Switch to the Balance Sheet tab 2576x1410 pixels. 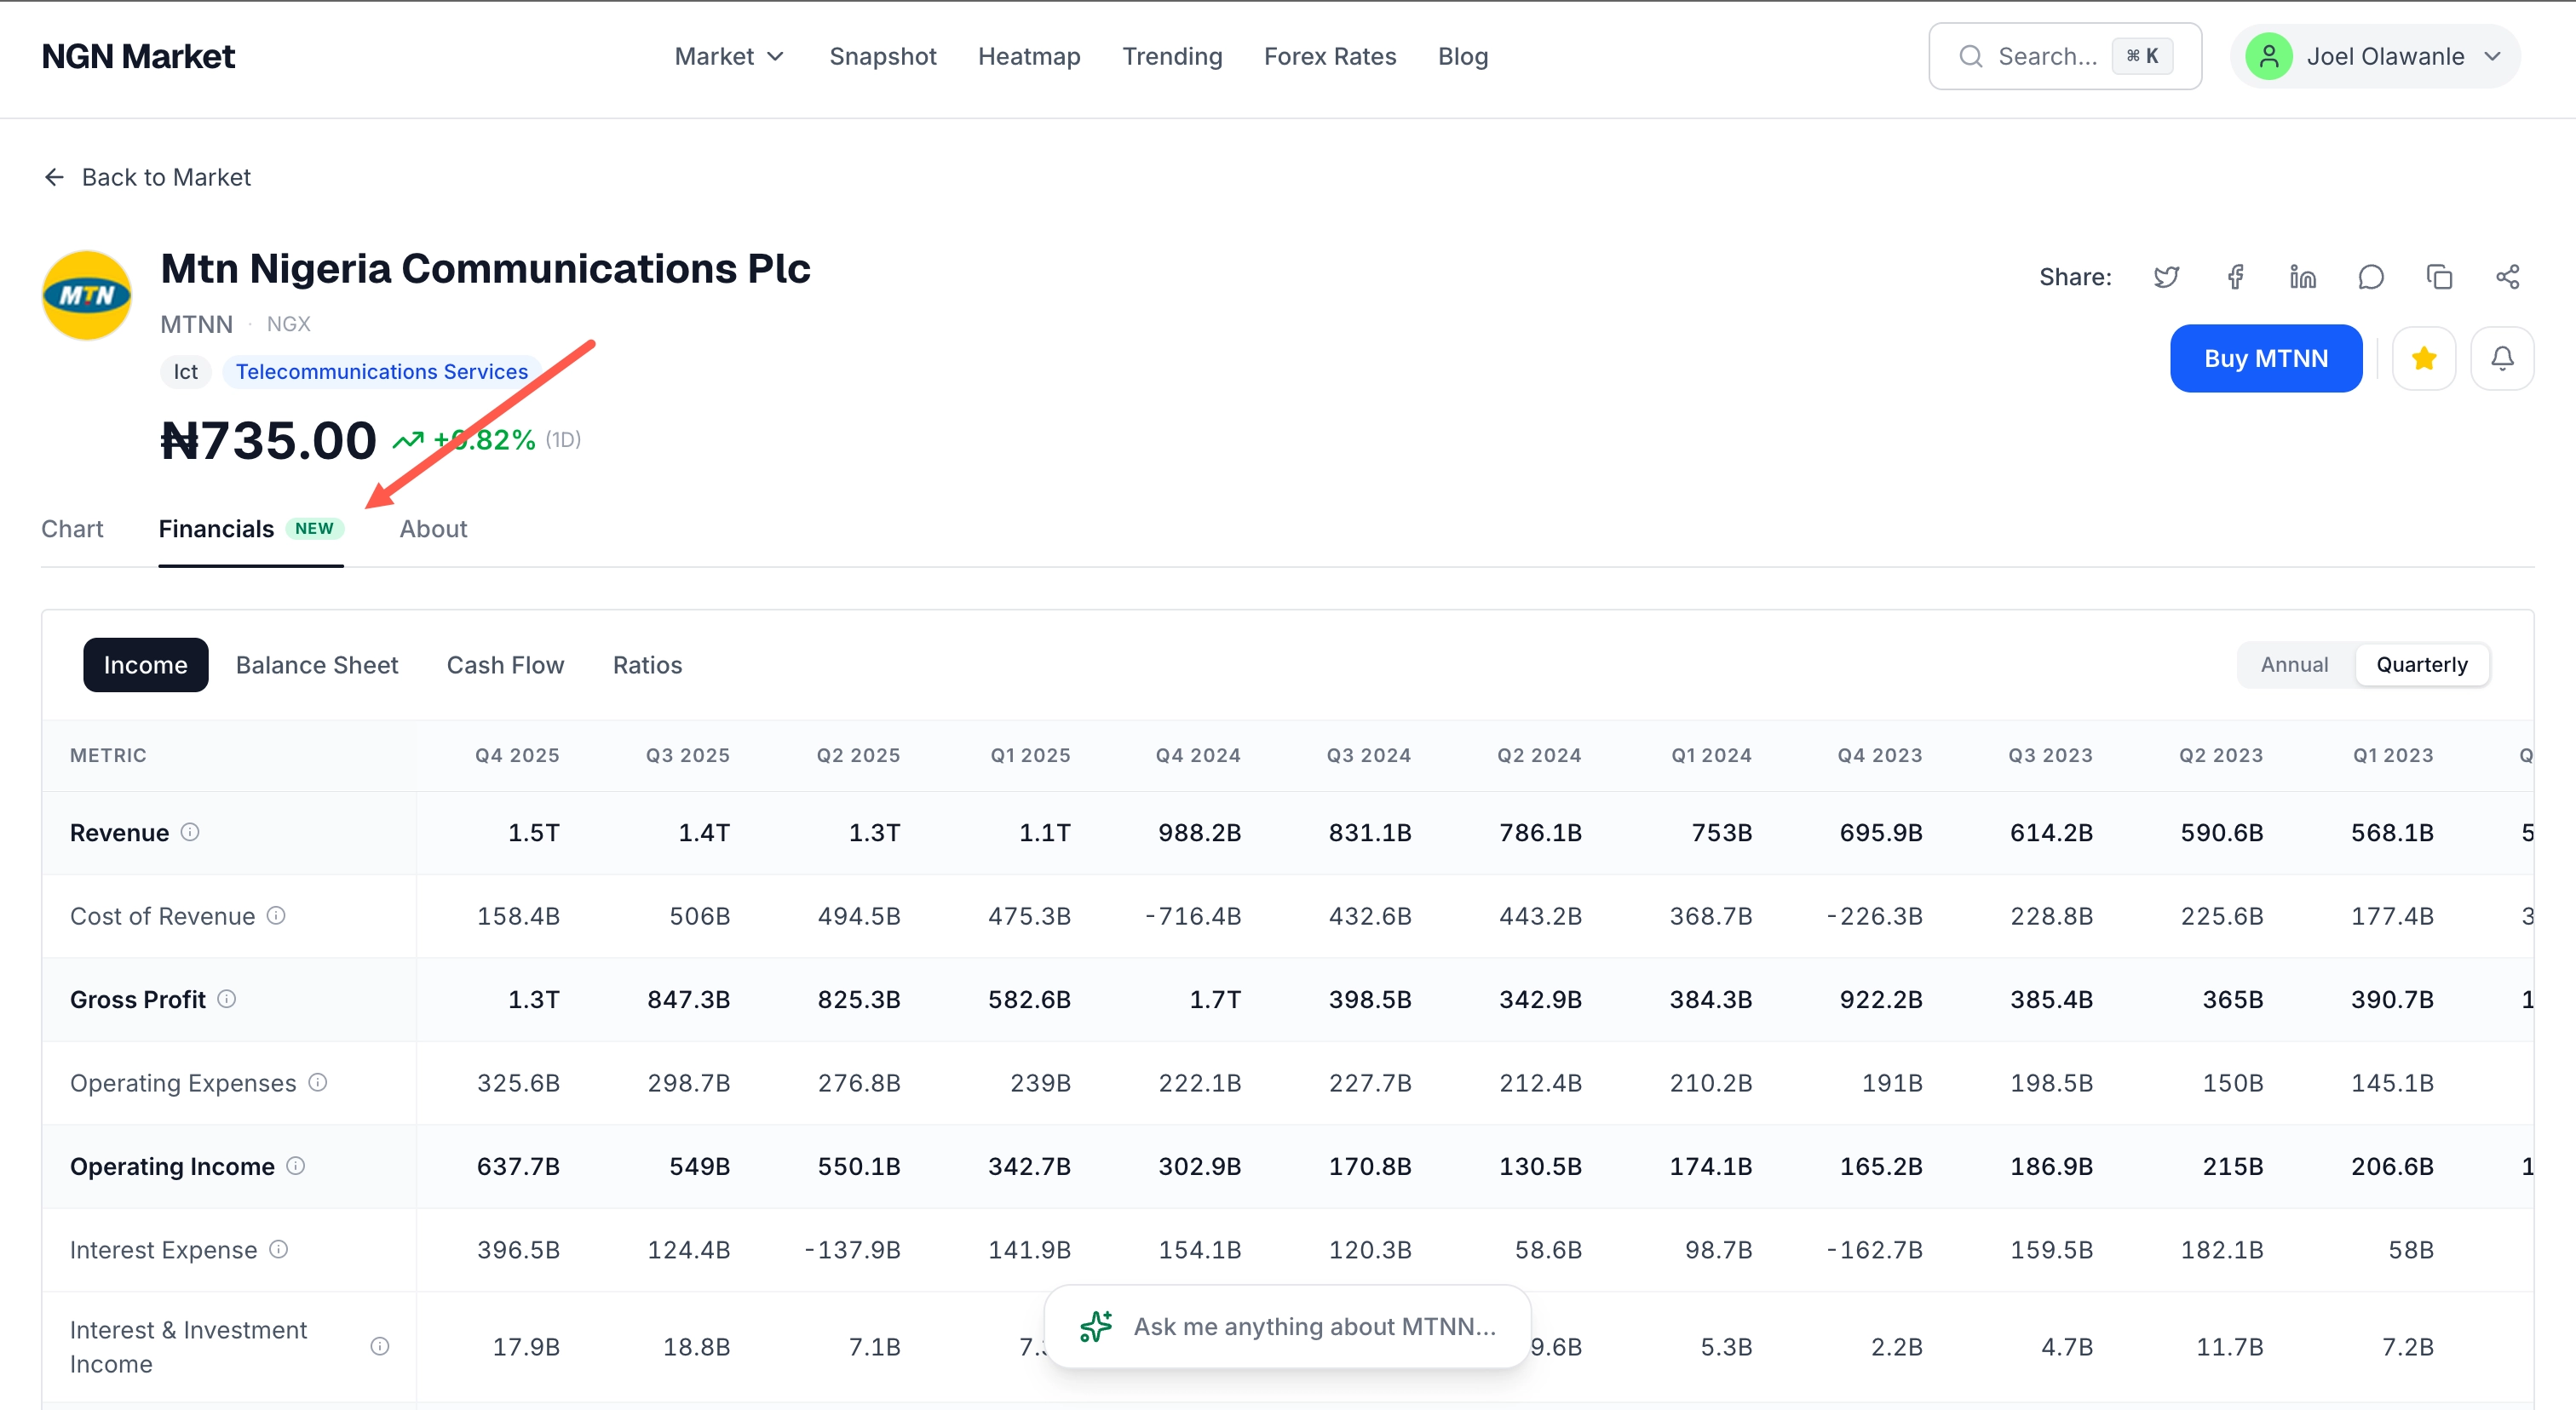pos(316,663)
